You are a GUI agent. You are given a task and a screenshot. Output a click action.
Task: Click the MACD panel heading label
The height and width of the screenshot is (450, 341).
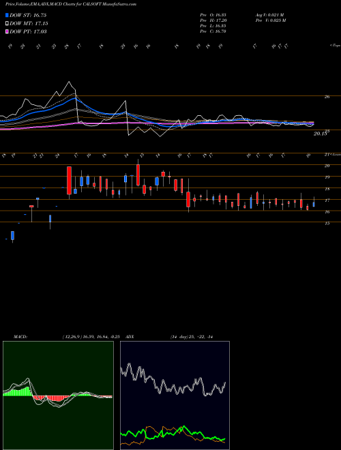point(20,337)
